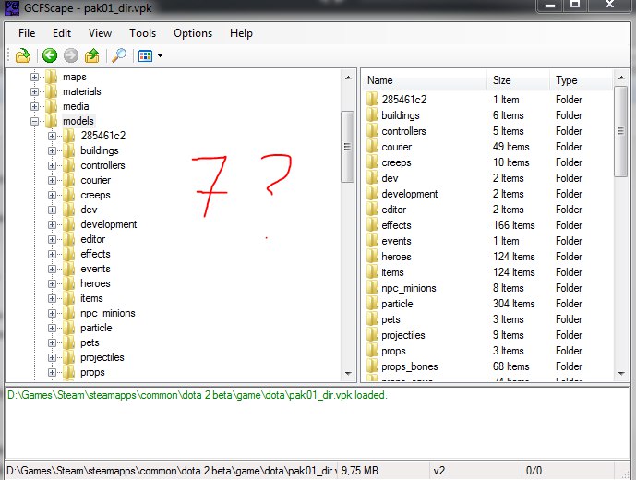
Task: Click the grayed-out Forward arrow icon
Action: coord(71,55)
